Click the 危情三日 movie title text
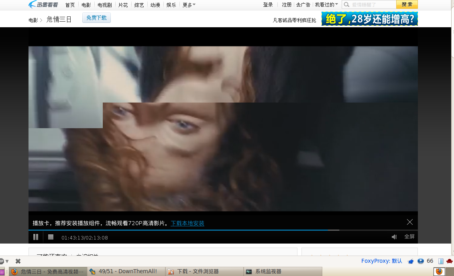Viewport: 454px width, 276px height. click(59, 19)
